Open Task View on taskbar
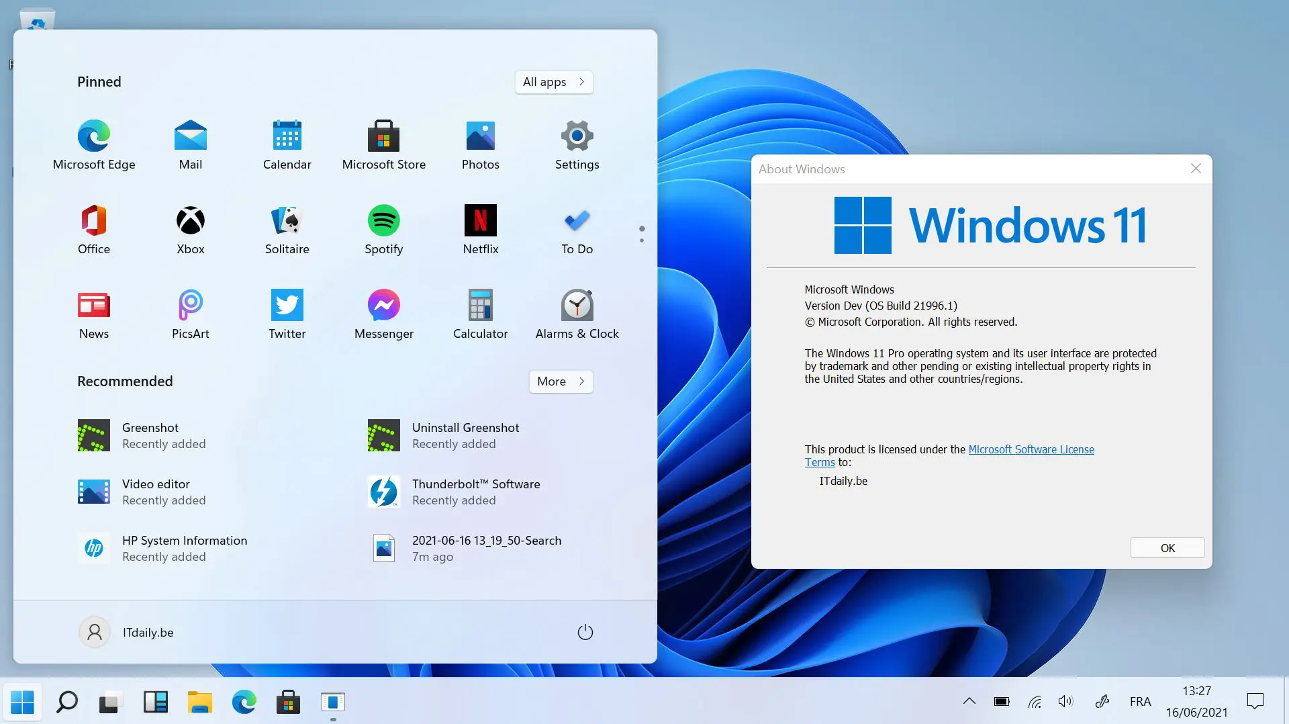 click(x=111, y=702)
